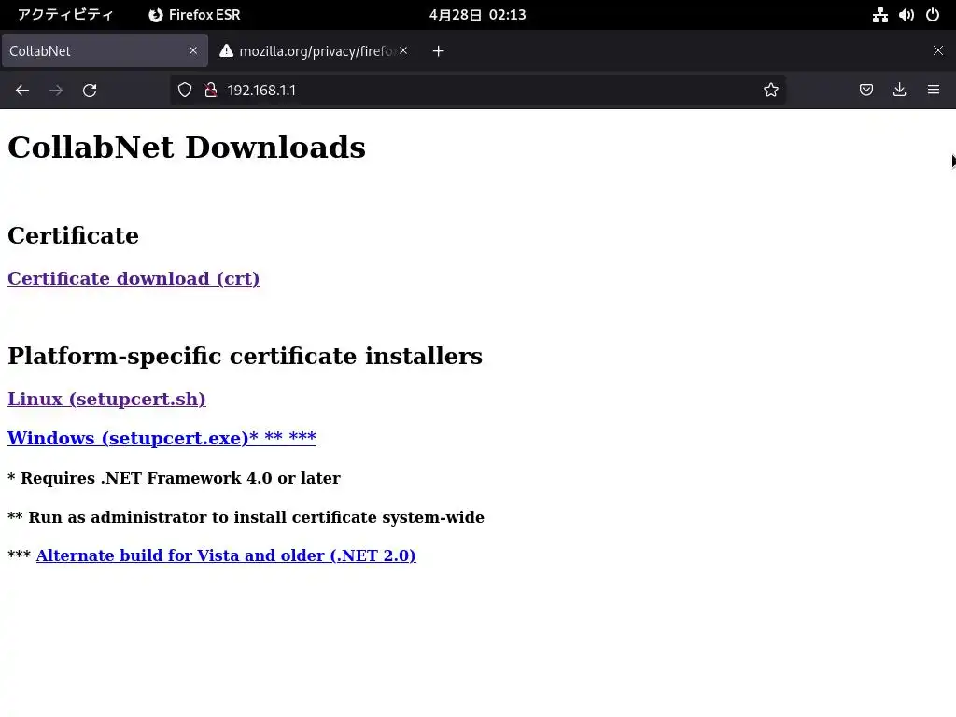Open the Firefox hamburger menu

(934, 91)
